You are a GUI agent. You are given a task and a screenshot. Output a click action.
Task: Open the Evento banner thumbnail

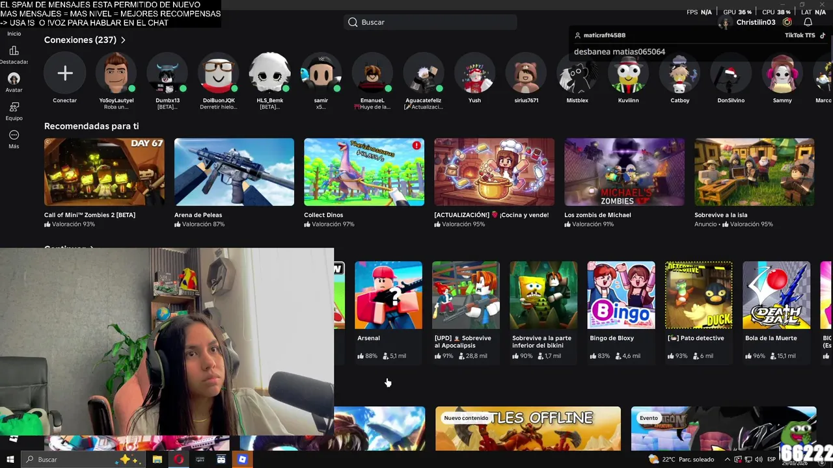[x=724, y=428]
